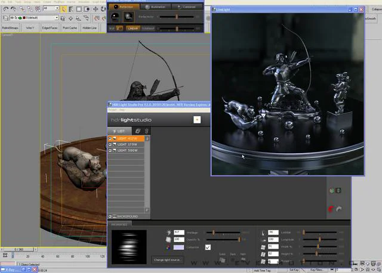Click the Reflectivity slider handle
Viewport: 382px width, 273px height.
177,17
